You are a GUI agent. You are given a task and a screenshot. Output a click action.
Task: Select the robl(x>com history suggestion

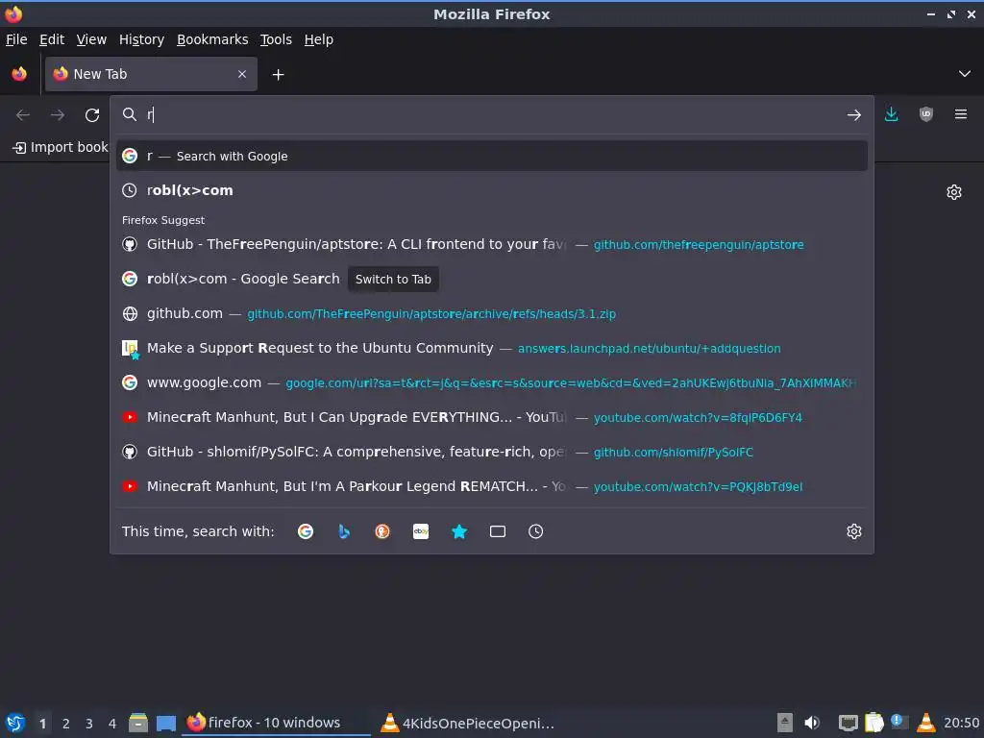coord(492,190)
